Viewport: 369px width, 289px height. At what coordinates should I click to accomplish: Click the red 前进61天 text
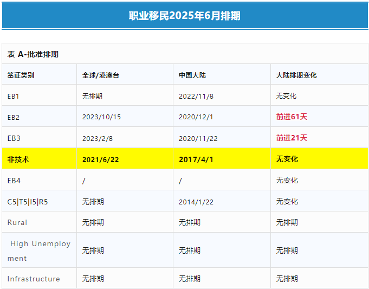pos(292,117)
